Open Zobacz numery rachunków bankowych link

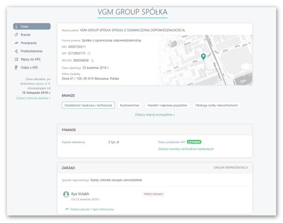pyautogui.click(x=186, y=149)
